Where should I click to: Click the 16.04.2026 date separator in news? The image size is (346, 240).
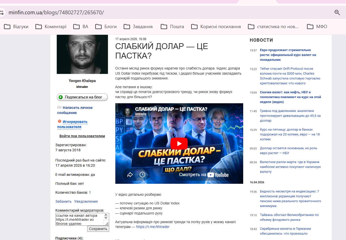coord(257,182)
